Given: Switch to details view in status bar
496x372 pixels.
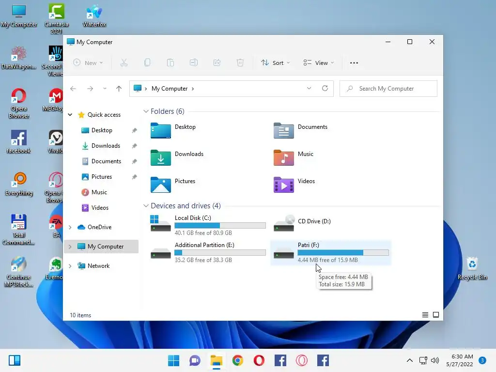Looking at the screenshot, I should point(425,315).
